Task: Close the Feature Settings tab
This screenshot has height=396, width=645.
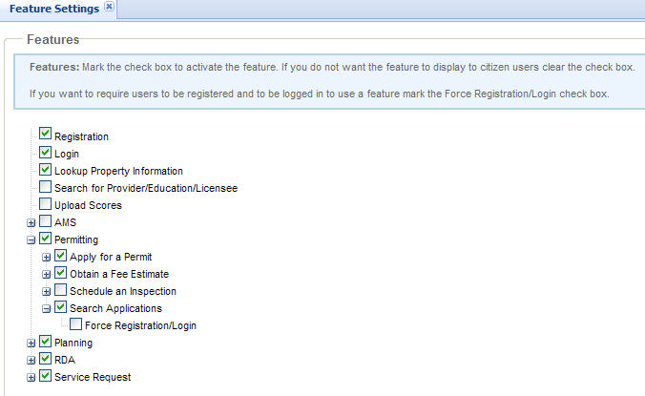Action: 109,7
